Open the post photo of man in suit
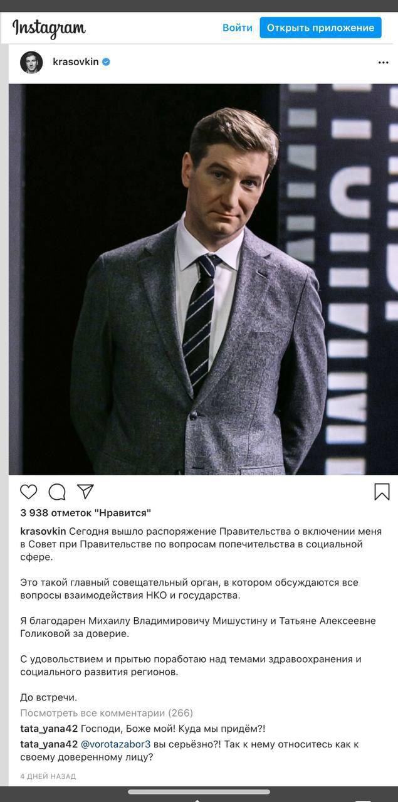 coord(199,279)
